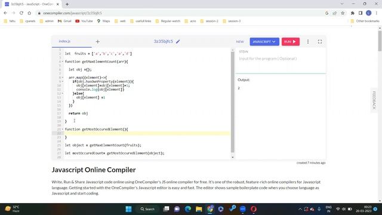Switch to the index.js file tab

click(64, 41)
